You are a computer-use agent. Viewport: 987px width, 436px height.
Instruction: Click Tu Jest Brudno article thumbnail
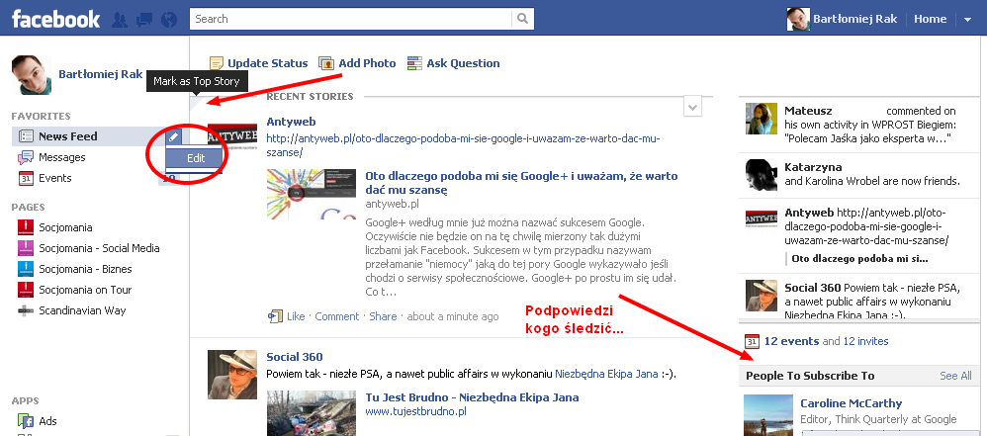[x=312, y=414]
